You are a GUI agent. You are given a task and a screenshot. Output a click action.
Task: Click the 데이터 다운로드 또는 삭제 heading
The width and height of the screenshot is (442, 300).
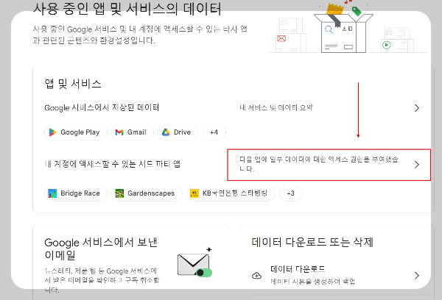[312, 242]
